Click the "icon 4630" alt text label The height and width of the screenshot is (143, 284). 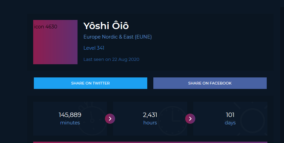[x=45, y=26]
